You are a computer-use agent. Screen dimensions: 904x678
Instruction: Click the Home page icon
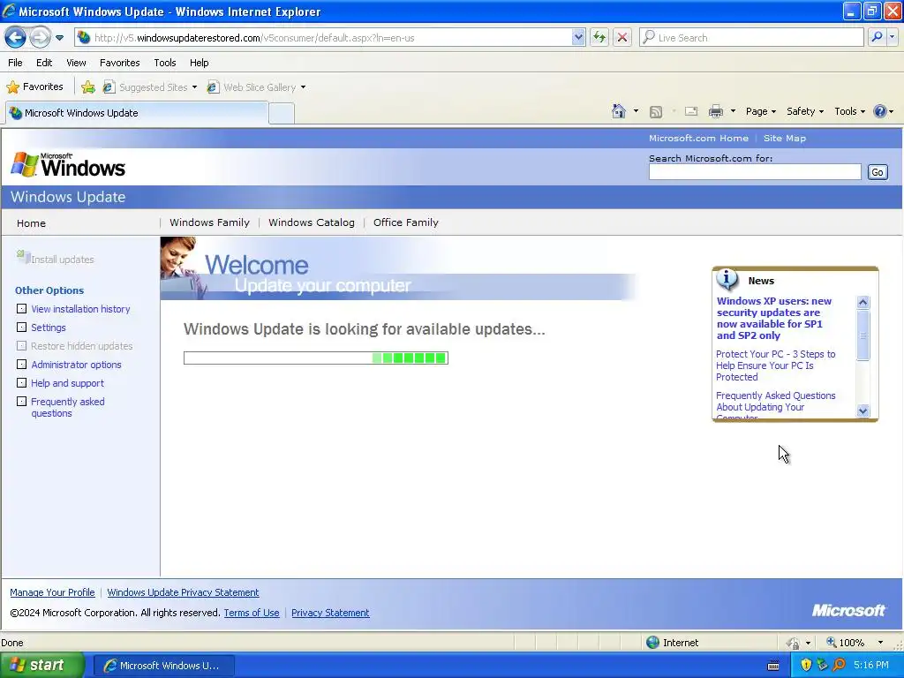click(619, 111)
